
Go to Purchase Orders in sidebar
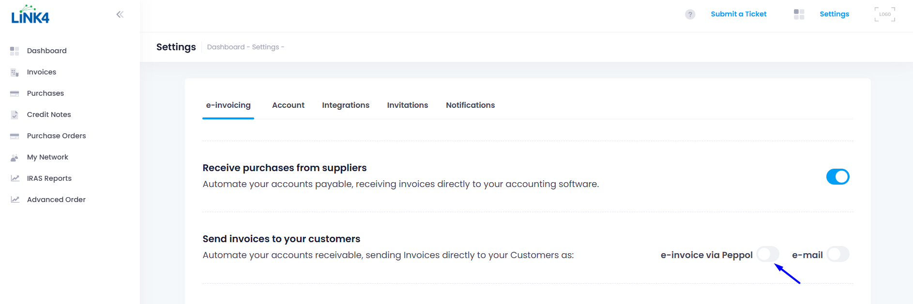coord(56,136)
